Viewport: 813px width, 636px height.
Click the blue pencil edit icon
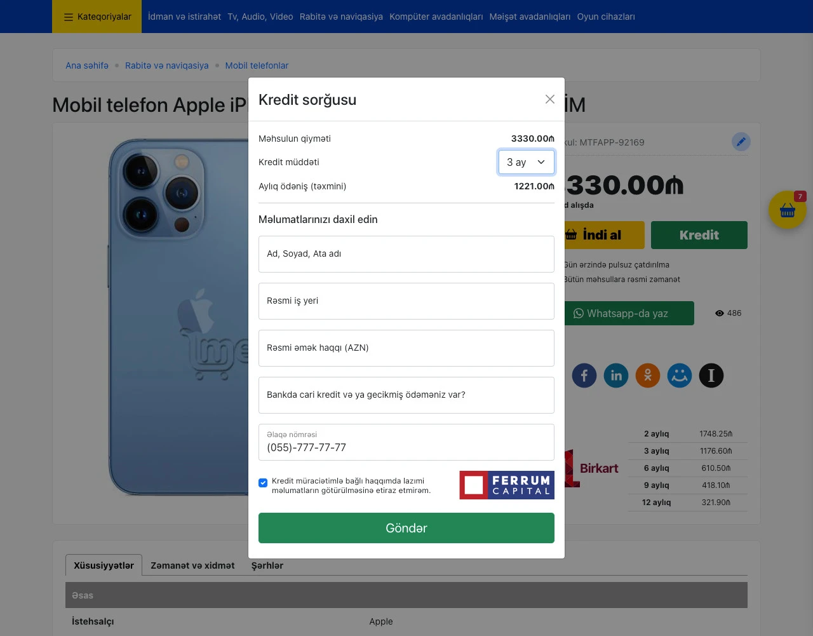tap(741, 142)
